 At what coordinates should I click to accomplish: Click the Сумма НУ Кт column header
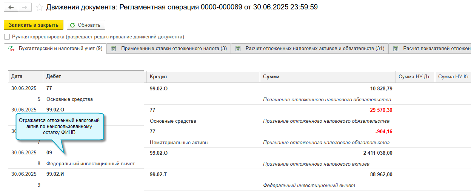coord(453,76)
